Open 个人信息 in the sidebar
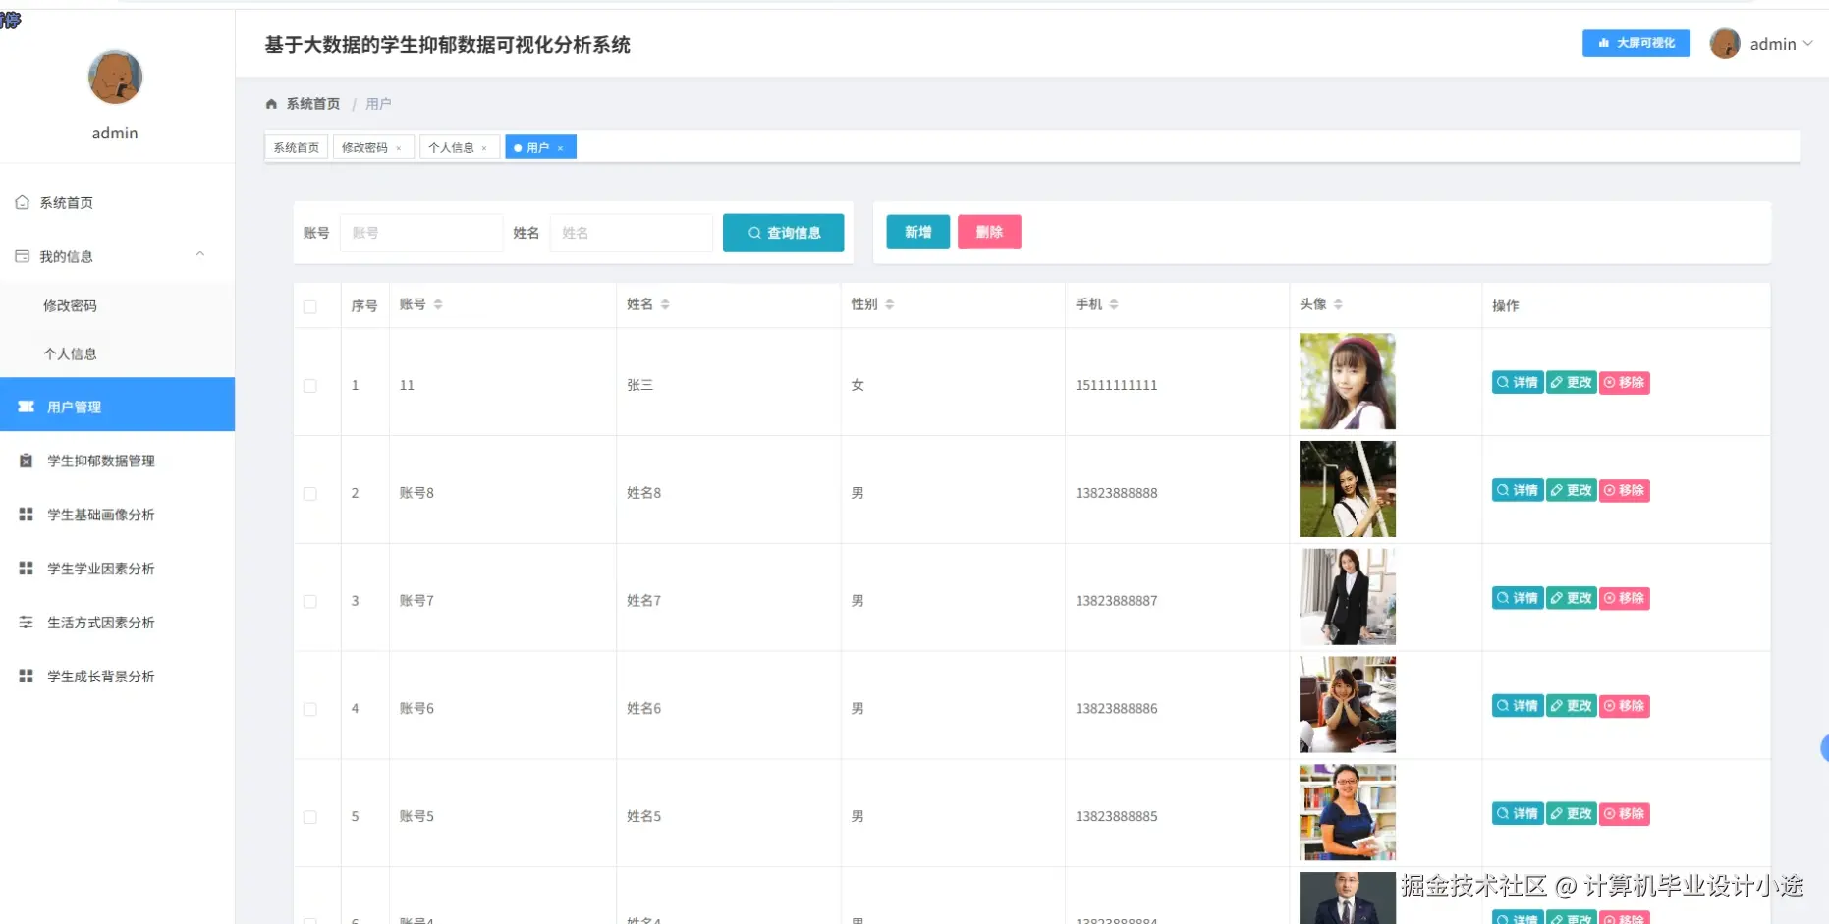This screenshot has width=1829, height=924. tap(118, 353)
